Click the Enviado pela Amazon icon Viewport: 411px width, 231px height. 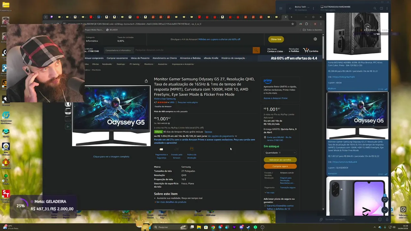(177, 149)
